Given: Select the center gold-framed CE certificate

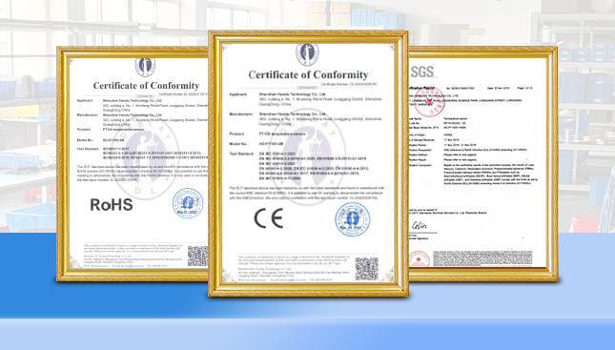Looking at the screenshot, I should coord(308,163).
